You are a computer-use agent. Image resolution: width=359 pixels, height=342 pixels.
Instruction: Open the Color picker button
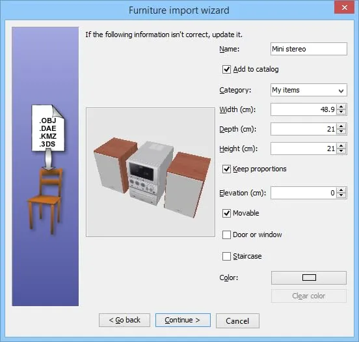click(x=309, y=278)
